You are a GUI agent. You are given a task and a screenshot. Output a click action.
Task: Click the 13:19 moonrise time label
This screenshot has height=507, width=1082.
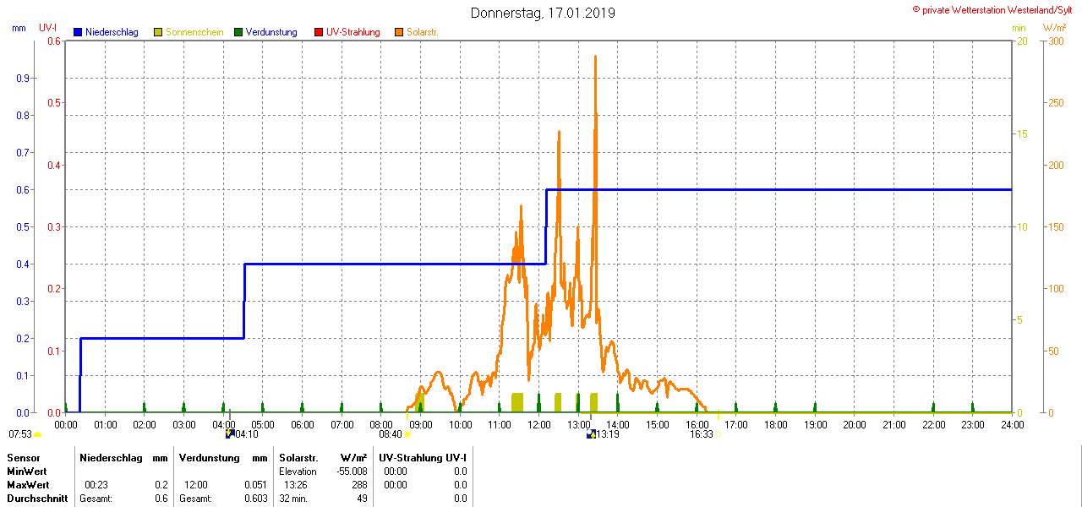609,434
